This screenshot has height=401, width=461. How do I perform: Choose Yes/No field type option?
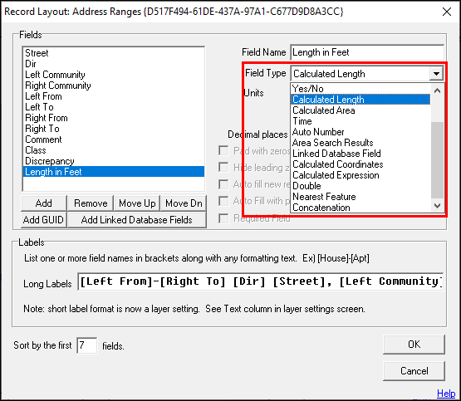click(360, 89)
